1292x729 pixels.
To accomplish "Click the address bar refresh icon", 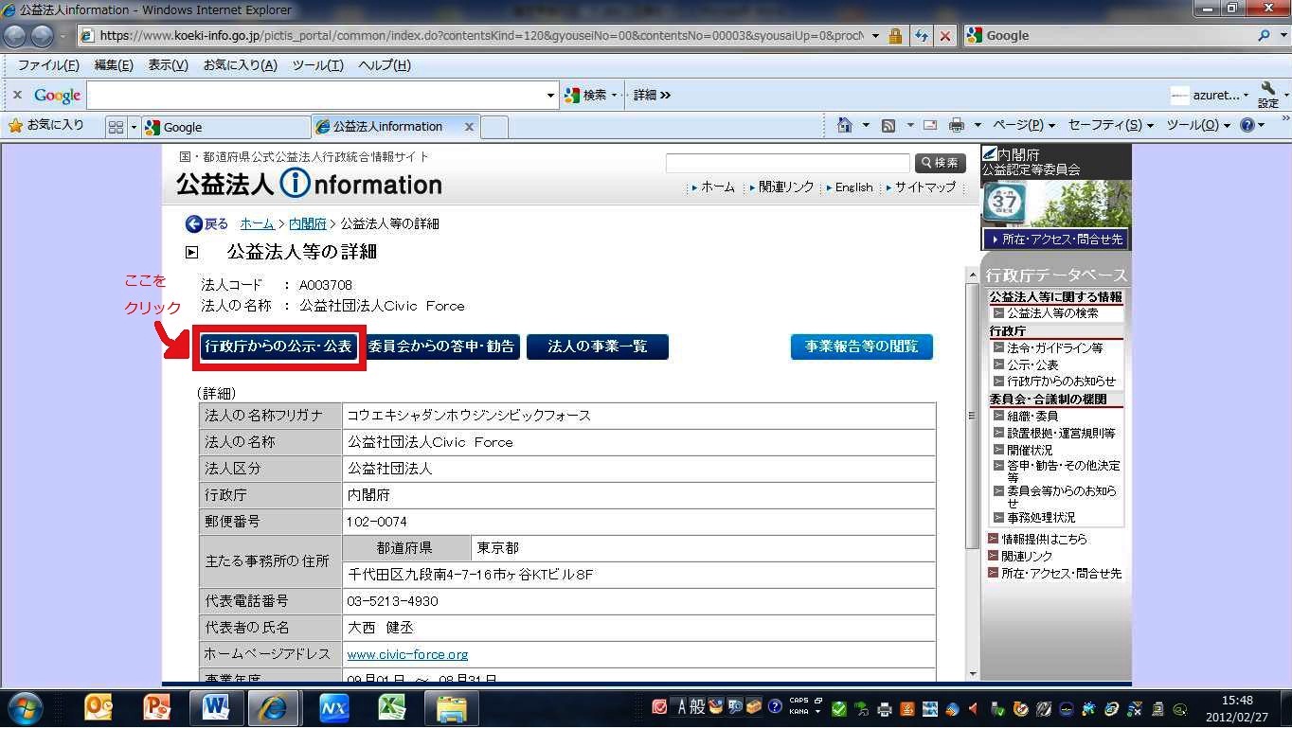I will tap(922, 36).
